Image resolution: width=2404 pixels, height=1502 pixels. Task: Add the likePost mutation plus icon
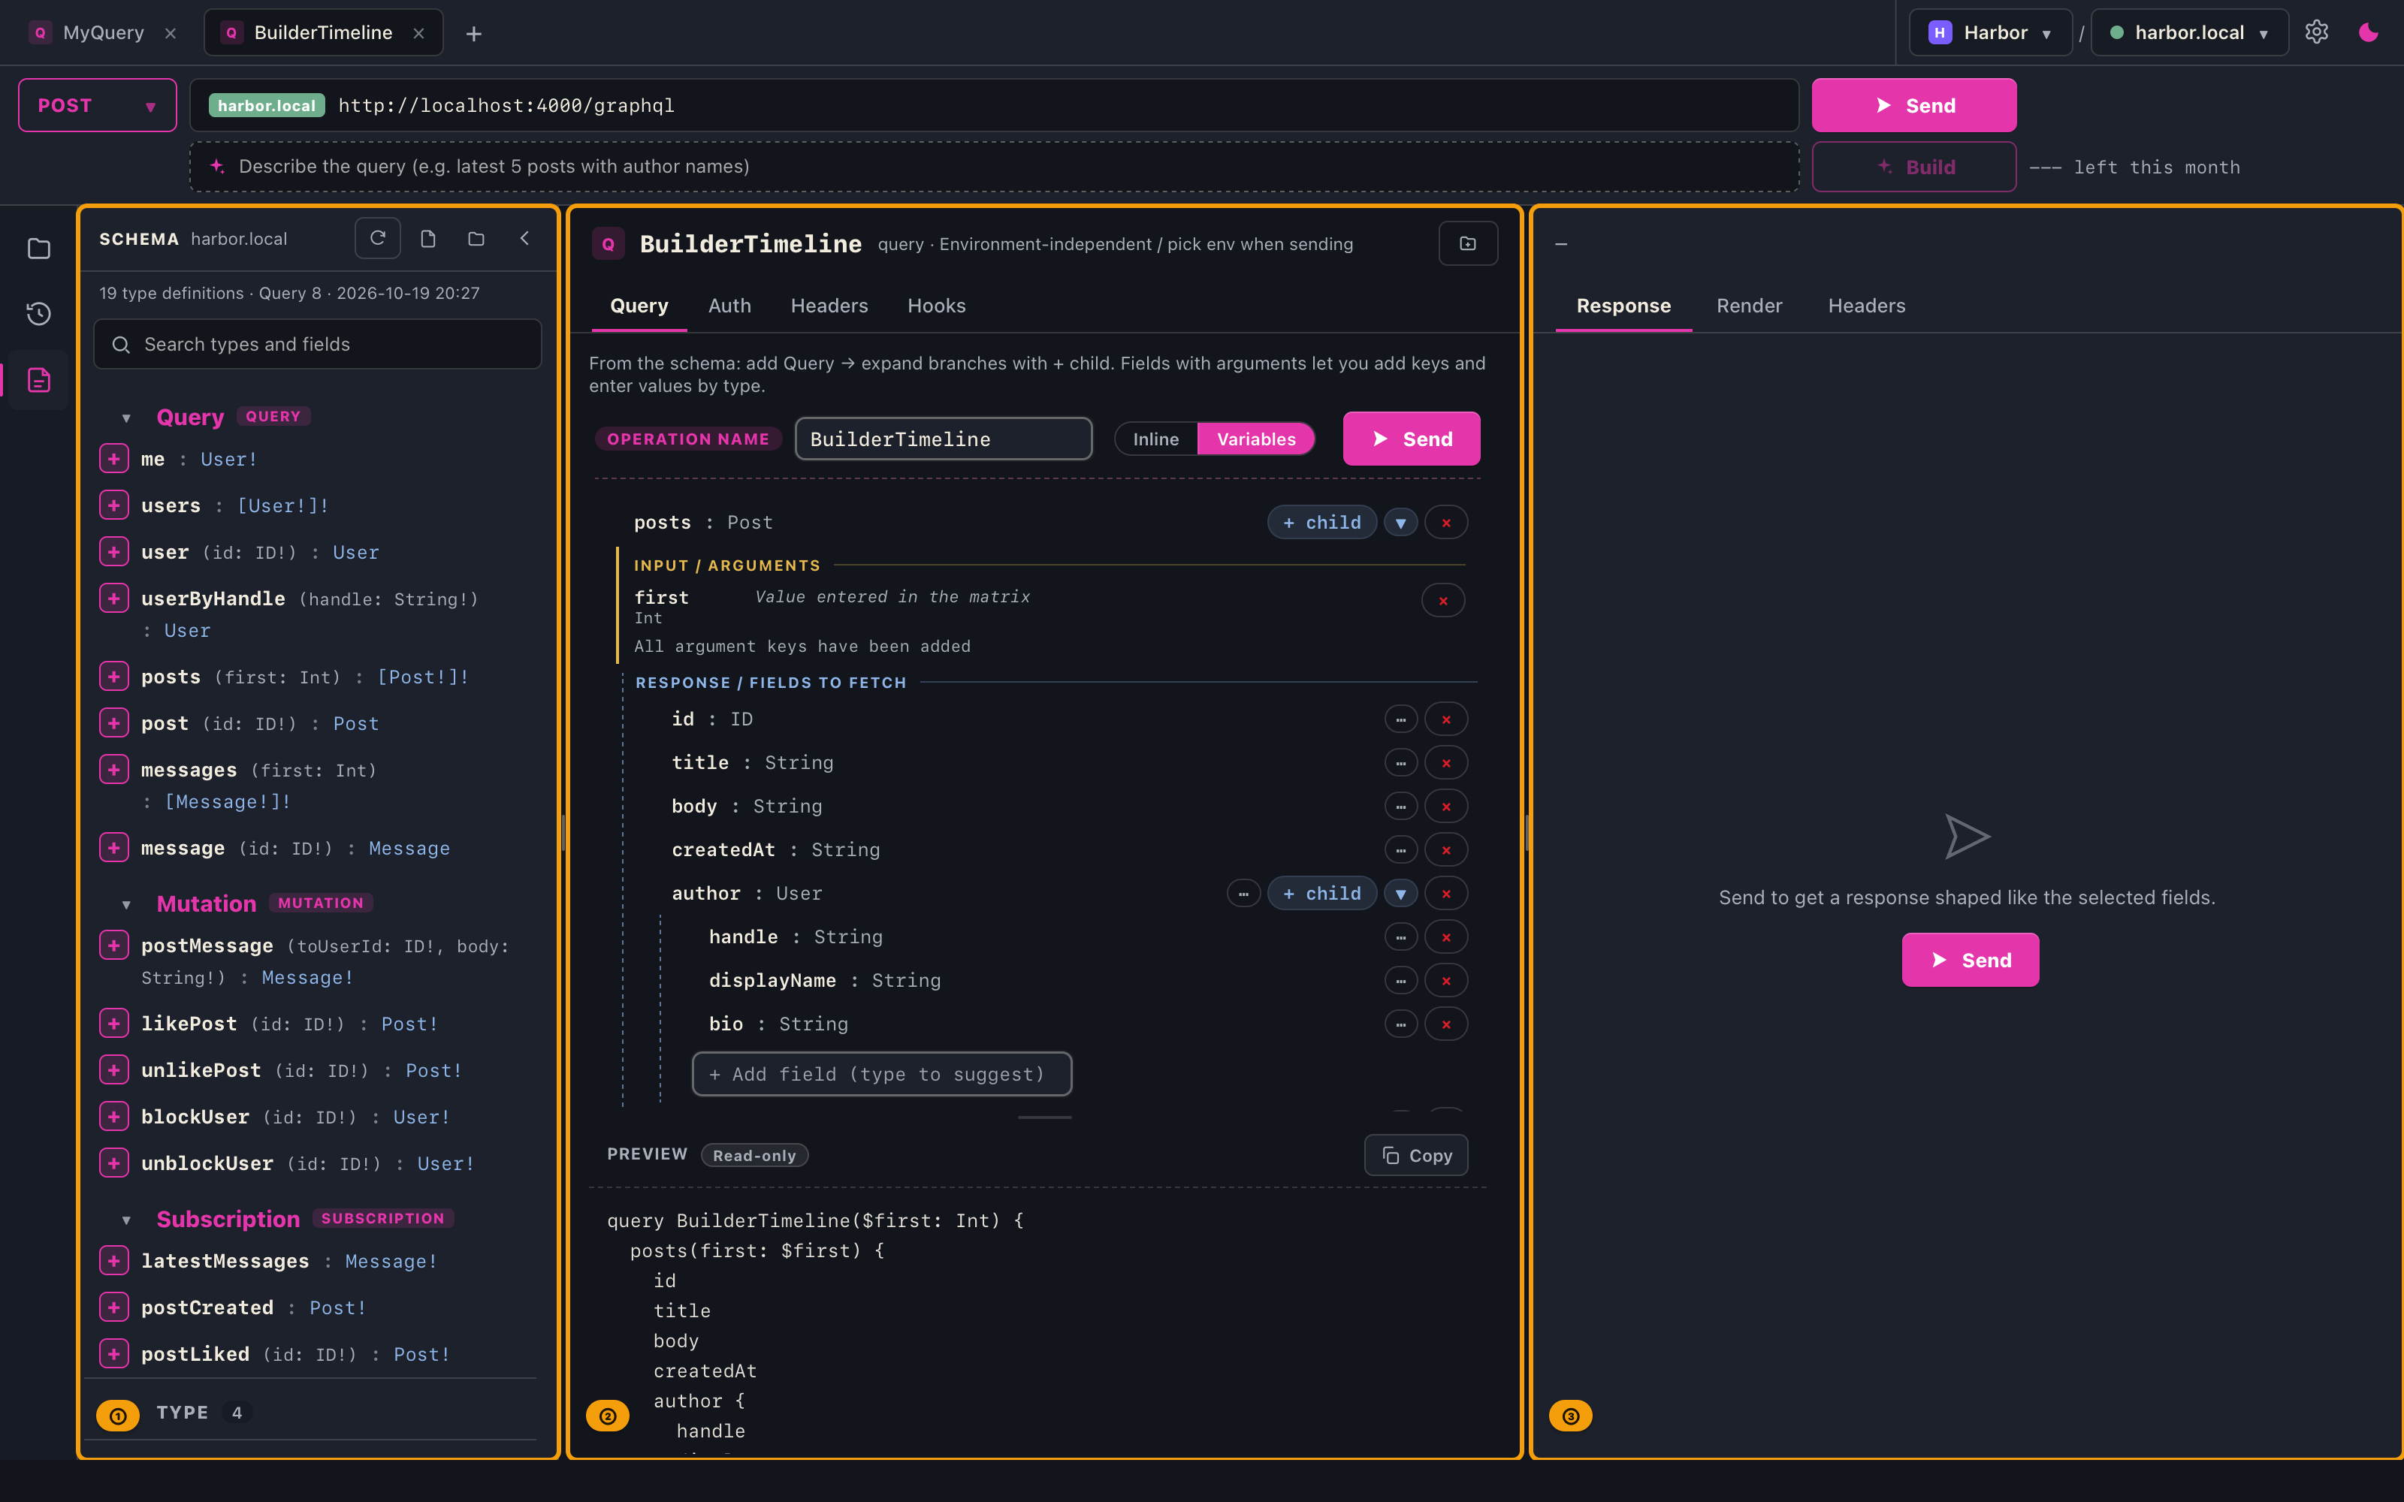point(114,1023)
